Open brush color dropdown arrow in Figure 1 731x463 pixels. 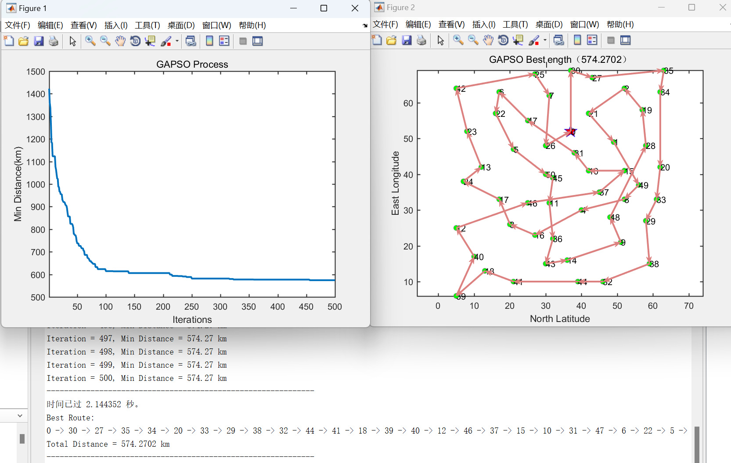(177, 41)
